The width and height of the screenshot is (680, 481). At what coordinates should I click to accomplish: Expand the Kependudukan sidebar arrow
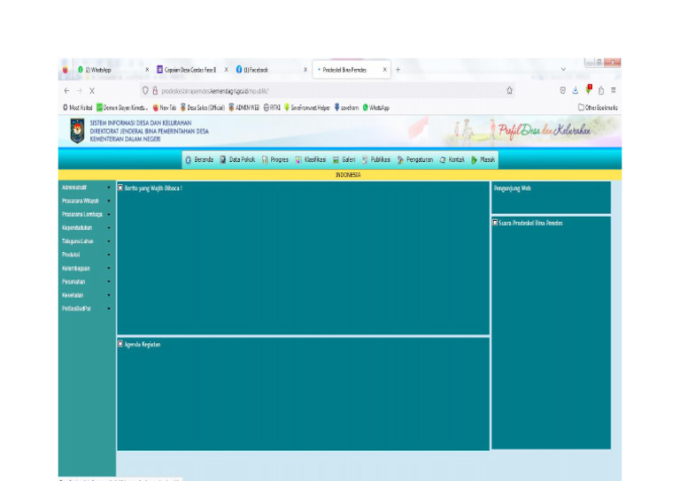click(109, 228)
